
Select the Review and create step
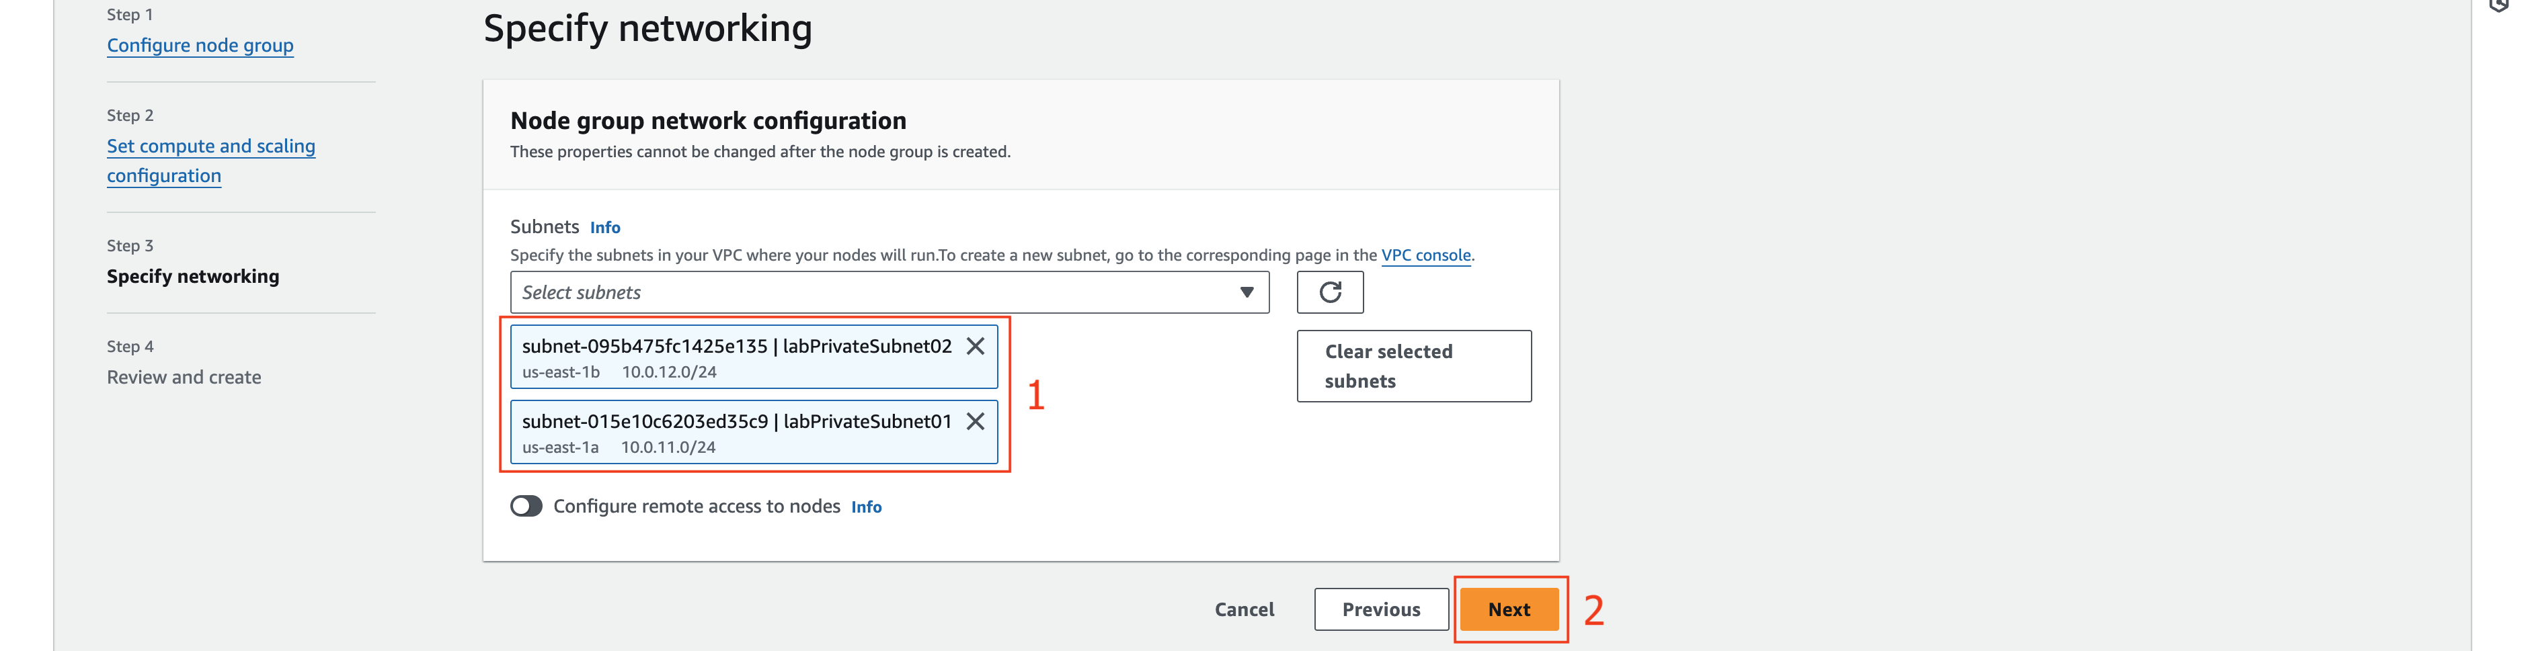[x=184, y=378]
